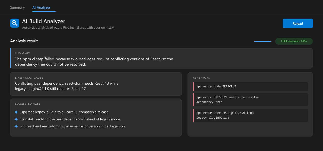Reload the build analysis
The image size is (323, 151).
[x=298, y=23]
